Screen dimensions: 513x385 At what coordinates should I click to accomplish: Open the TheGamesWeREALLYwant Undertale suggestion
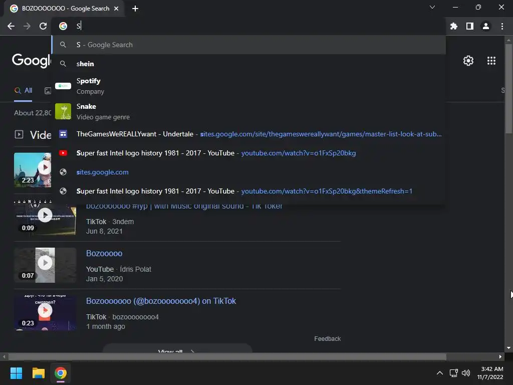click(248, 134)
